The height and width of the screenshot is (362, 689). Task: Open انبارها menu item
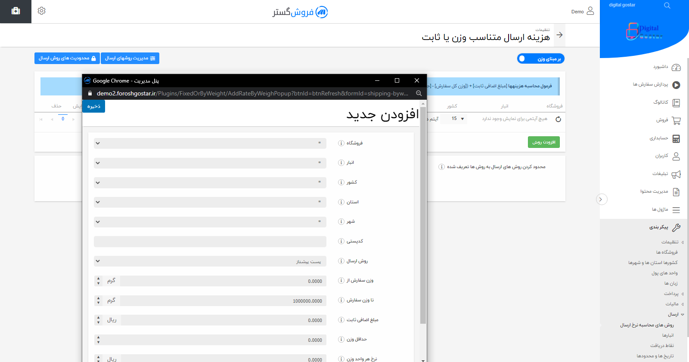pos(668,335)
